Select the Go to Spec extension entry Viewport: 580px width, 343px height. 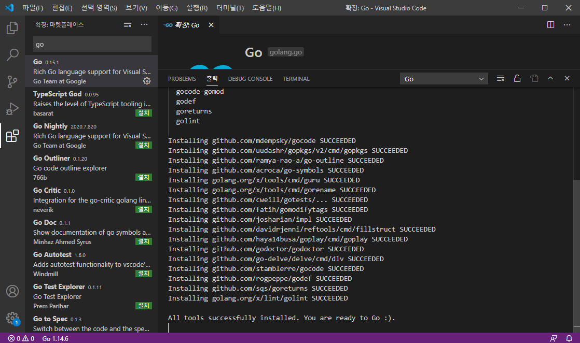pyautogui.click(x=91, y=323)
